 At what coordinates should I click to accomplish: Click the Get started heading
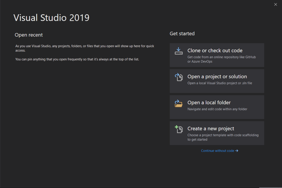(x=182, y=34)
